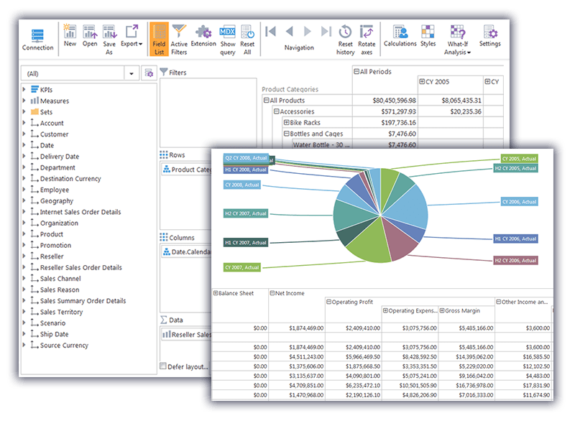Go forward one navigation step
Screen dimensions: 575x421
[x=308, y=32]
